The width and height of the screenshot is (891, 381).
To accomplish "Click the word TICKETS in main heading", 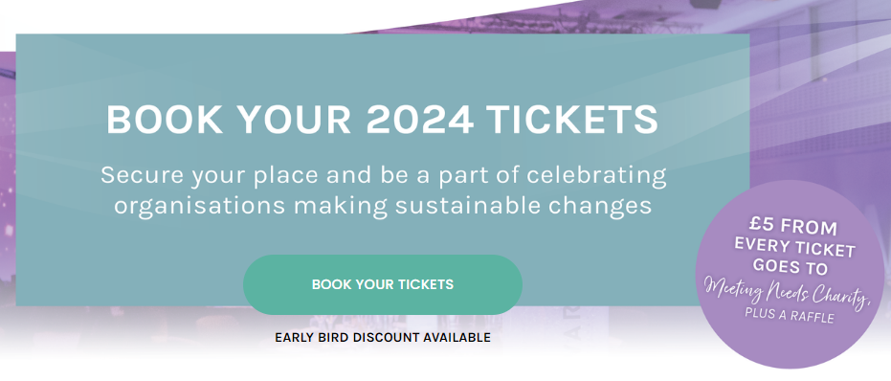I will click(x=572, y=120).
